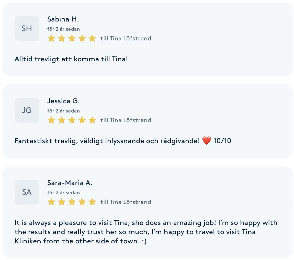294x260 pixels.
Task: Click the first star in Jessica G.'s rating
Action: (x=51, y=120)
